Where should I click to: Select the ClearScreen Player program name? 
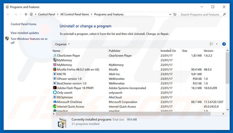68,55
